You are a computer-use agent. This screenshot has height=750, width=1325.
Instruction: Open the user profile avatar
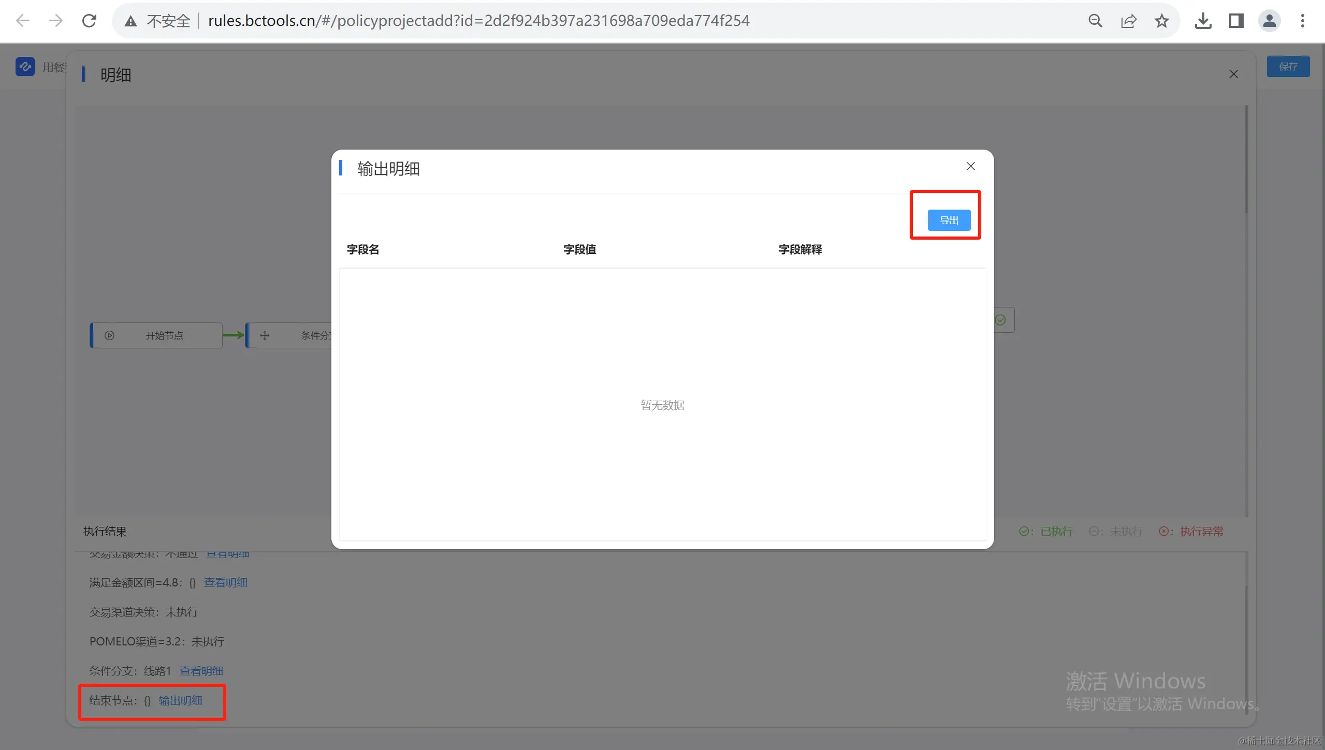tap(1269, 21)
